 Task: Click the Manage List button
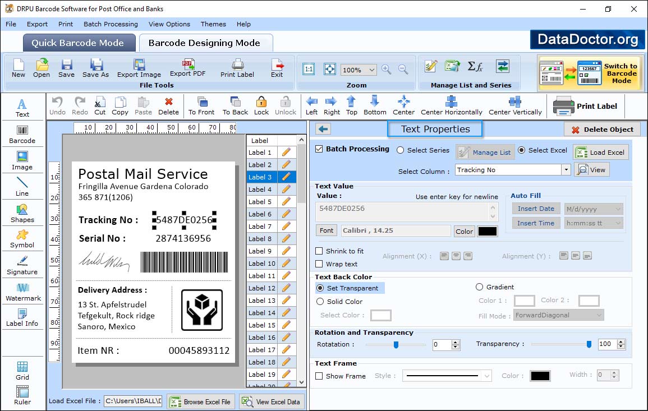[485, 152]
